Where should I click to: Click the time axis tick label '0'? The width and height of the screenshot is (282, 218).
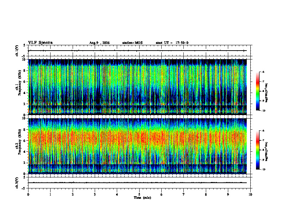tap(28, 194)
